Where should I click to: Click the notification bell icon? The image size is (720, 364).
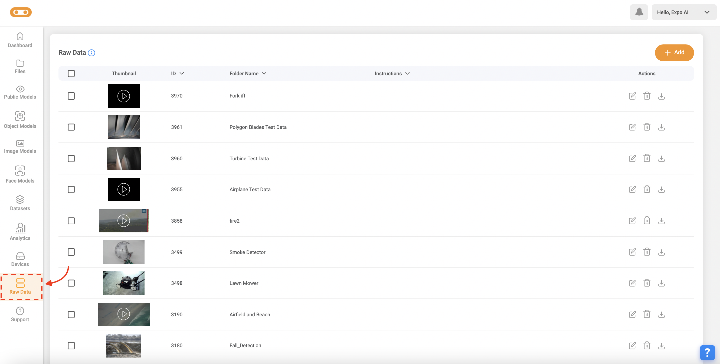(x=639, y=12)
